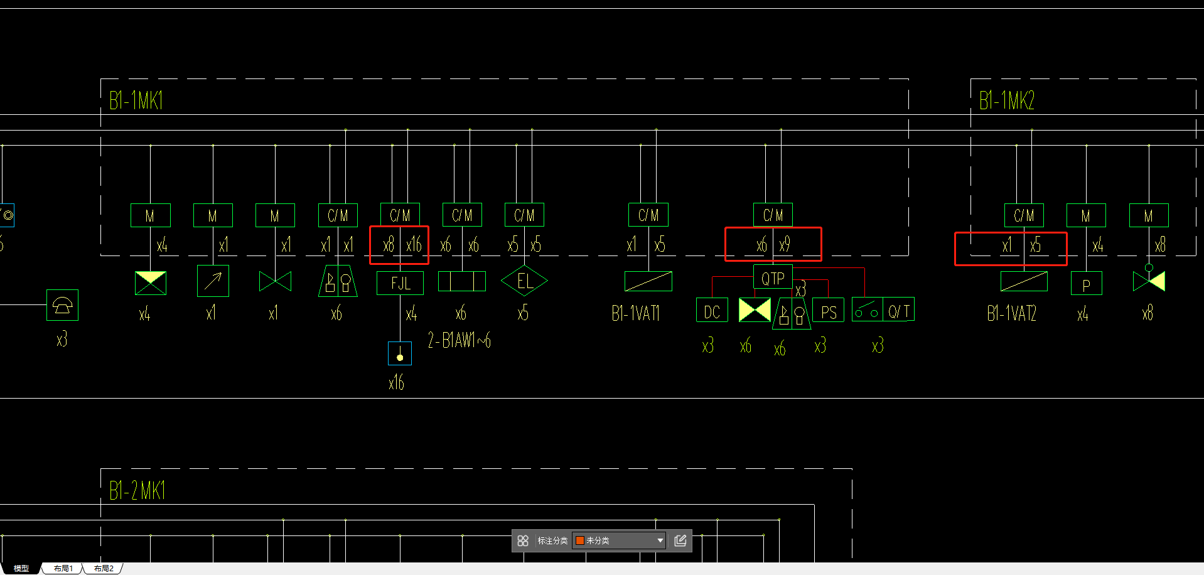Open the 未分类 annotation category dropdown

(x=619, y=540)
